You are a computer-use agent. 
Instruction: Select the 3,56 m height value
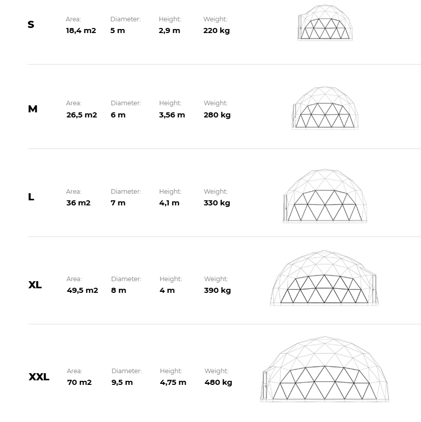click(172, 115)
